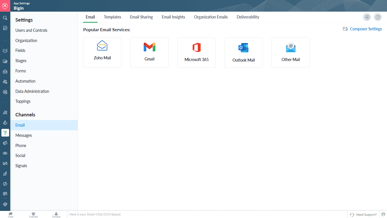Open Contacts in the bottom bar
This screenshot has width=387, height=218.
[56, 215]
